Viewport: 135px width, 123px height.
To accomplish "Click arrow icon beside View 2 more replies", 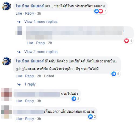I will tap(19, 52).
